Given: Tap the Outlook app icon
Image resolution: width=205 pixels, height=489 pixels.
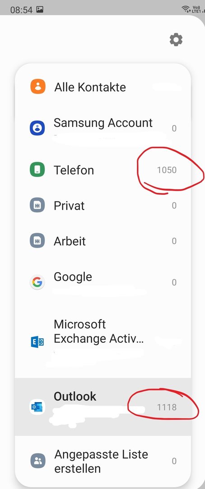Looking at the screenshot, I should (37, 407).
